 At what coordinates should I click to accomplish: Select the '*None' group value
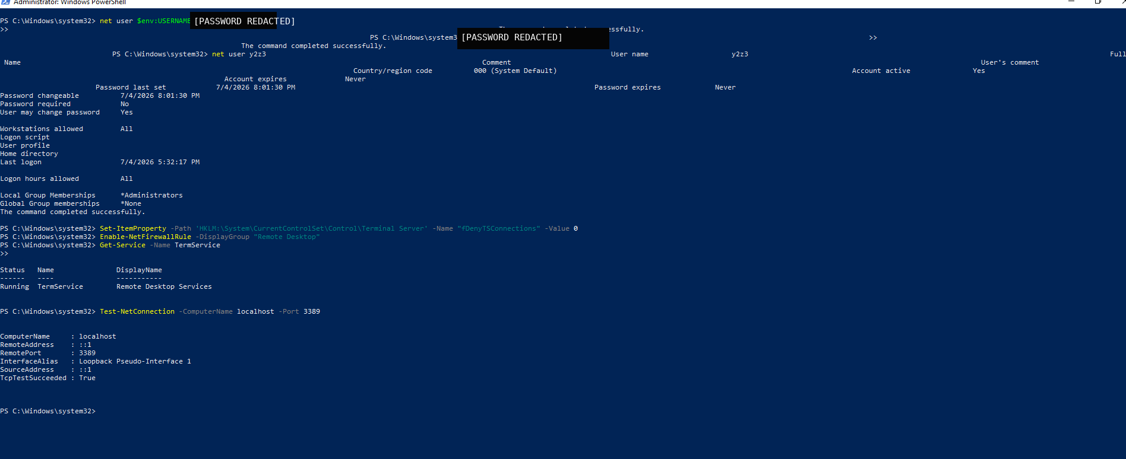click(x=131, y=203)
